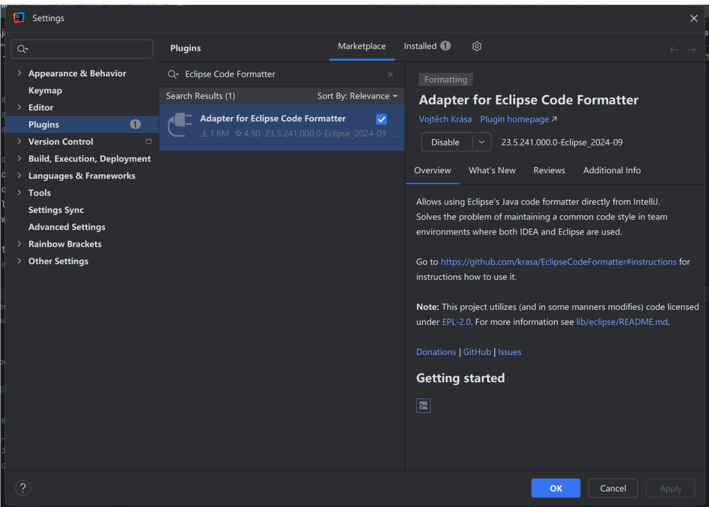This screenshot has height=507, width=709.
Task: Open the Disable button dropdown arrow
Action: [x=482, y=142]
